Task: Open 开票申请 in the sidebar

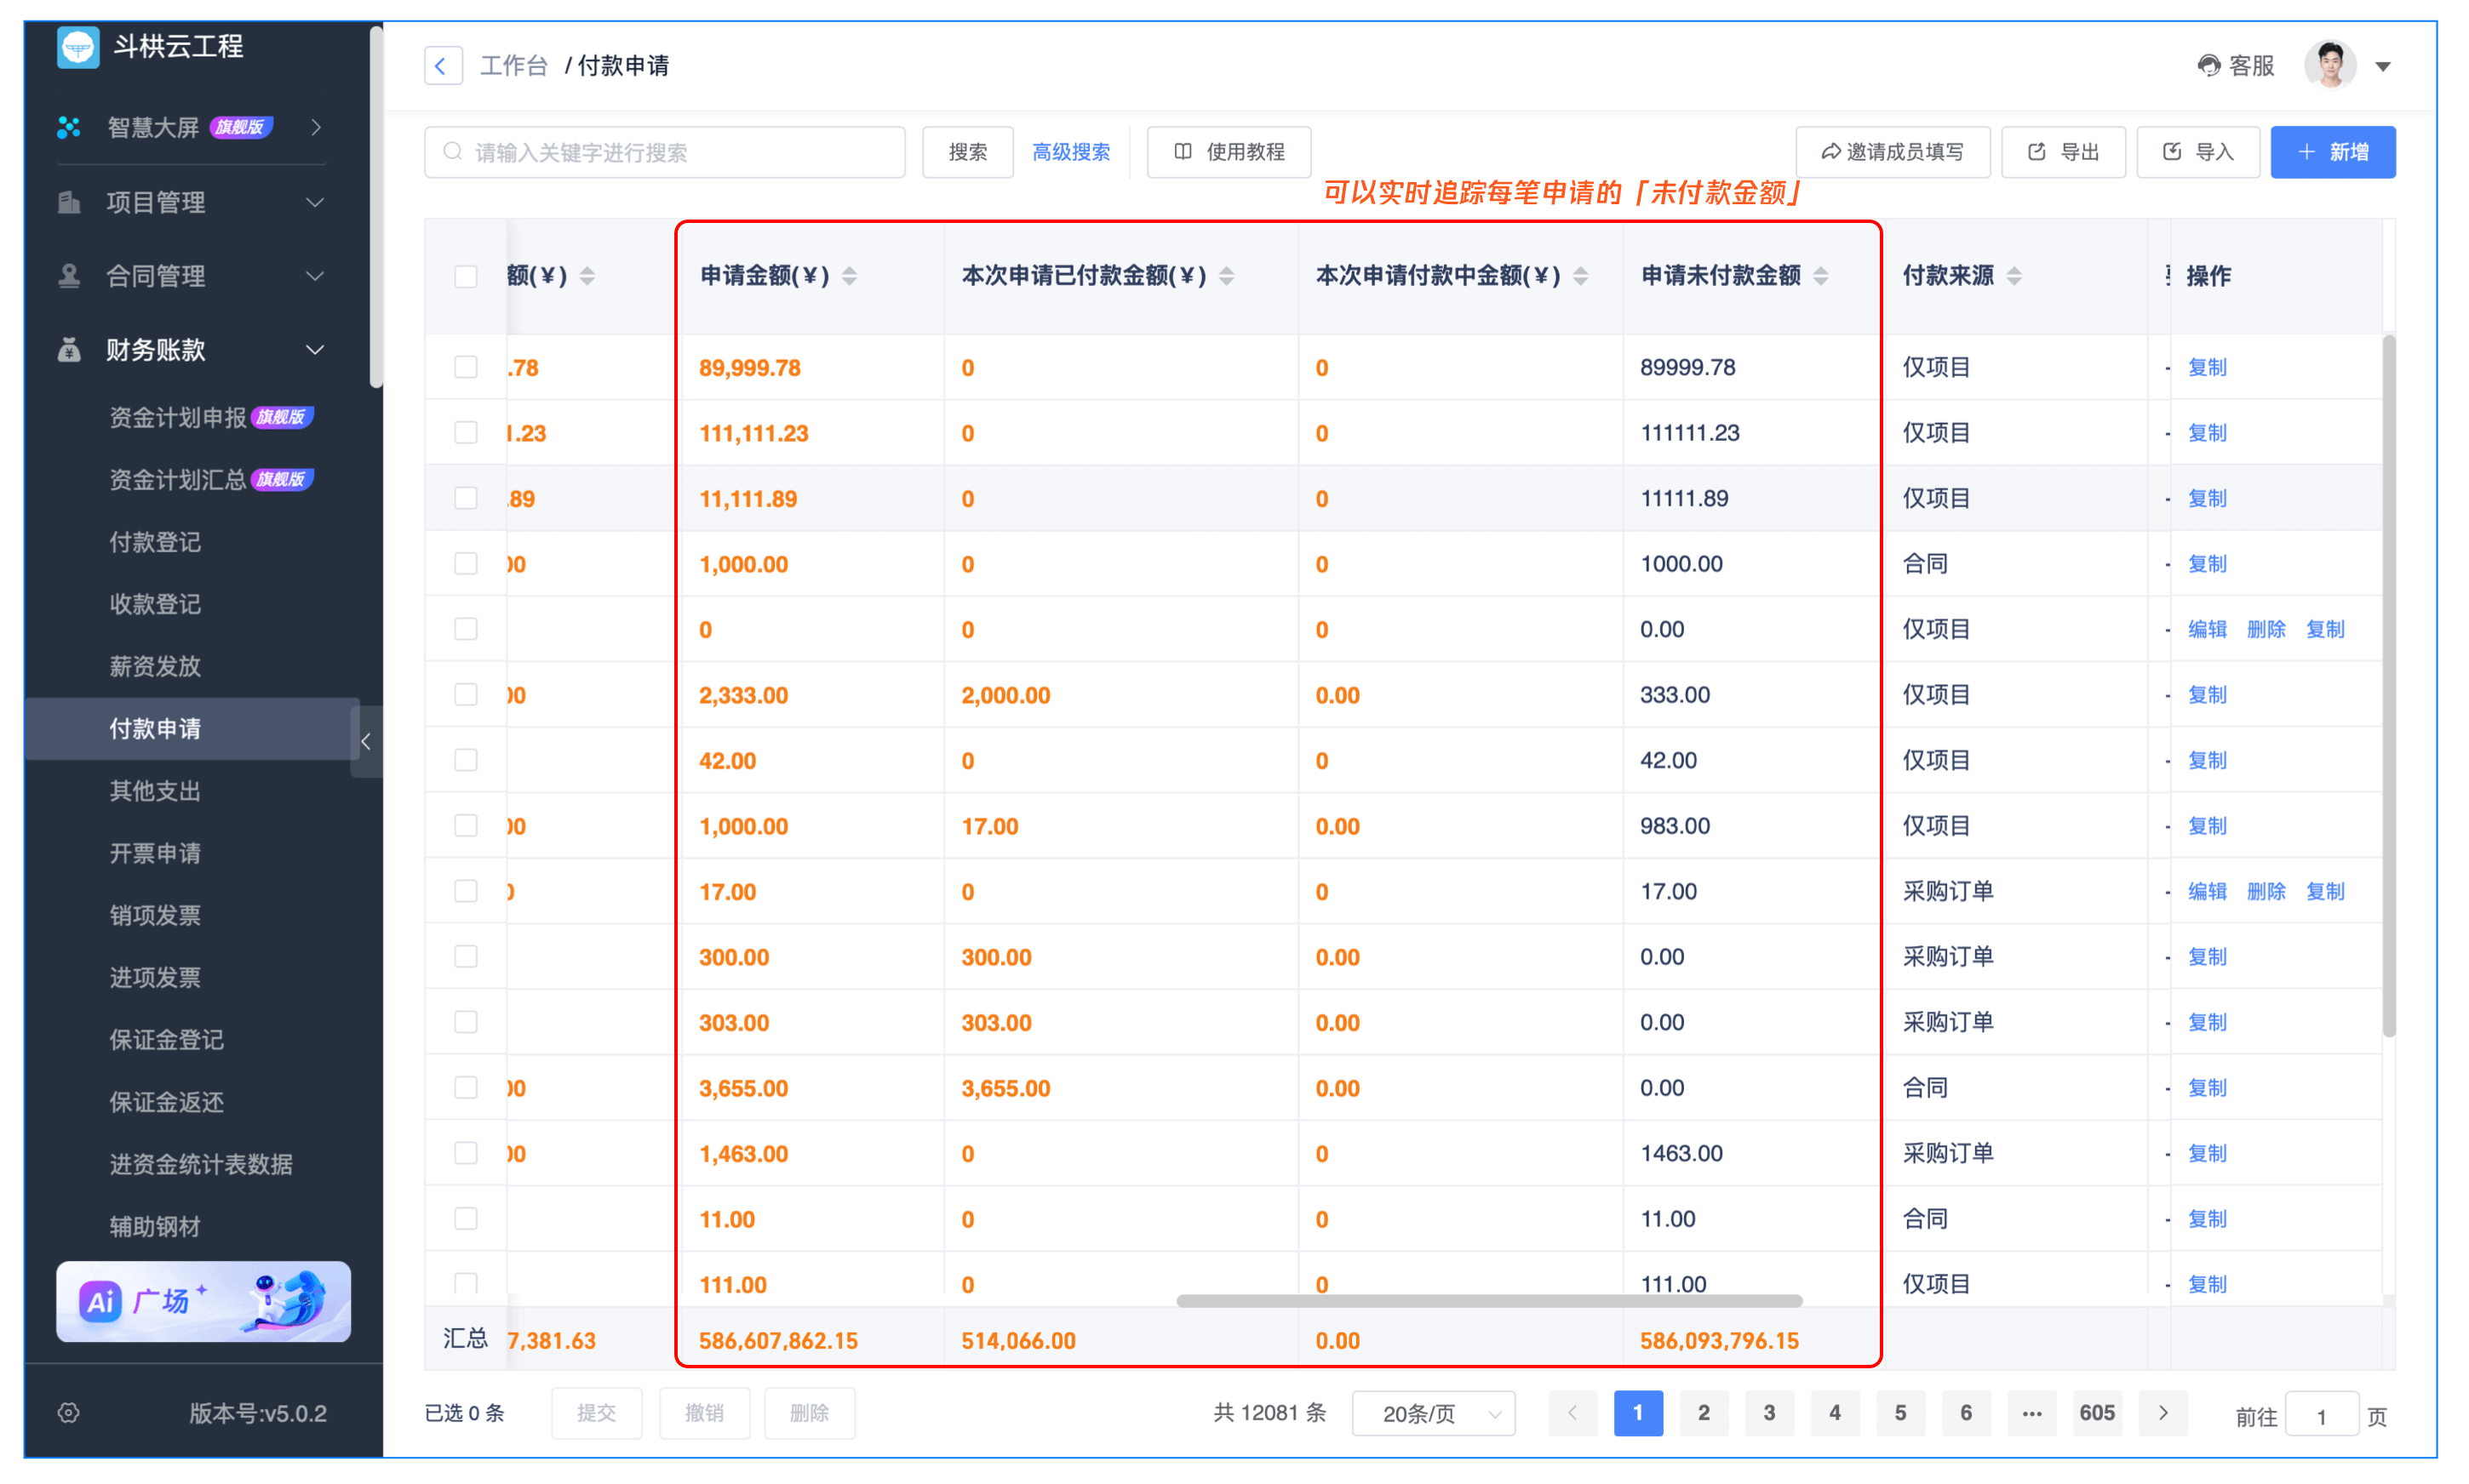Action: 155,853
